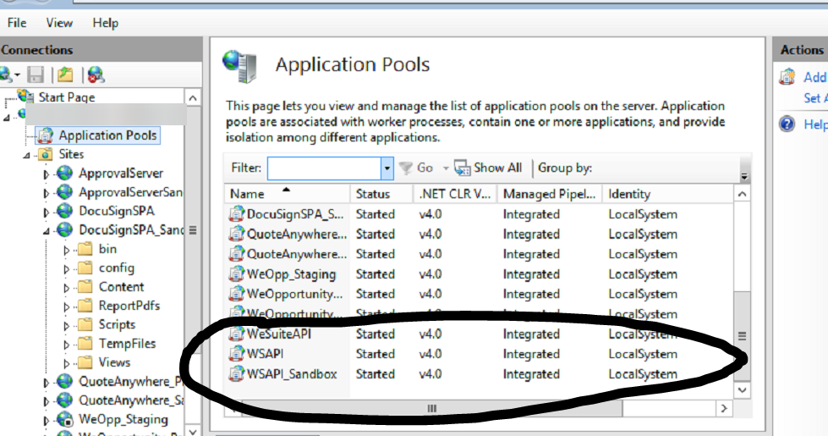Viewport: 828px width, 436px height.
Task: Open the View menu
Action: [x=59, y=23]
